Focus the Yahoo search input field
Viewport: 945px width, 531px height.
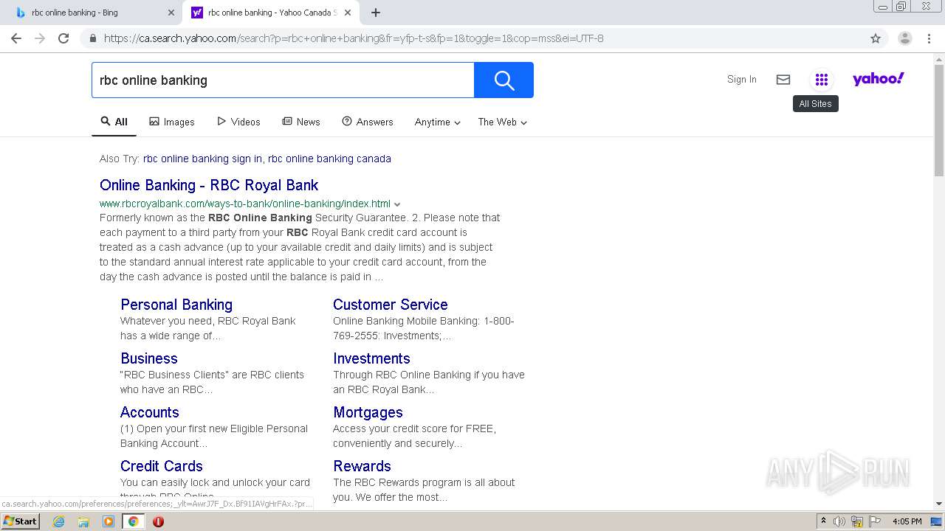tap(283, 80)
